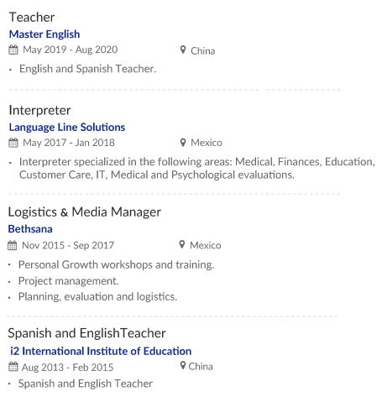The image size is (382, 397).
Task: Click the location pin next to Mexico under Bethsana
Action: coord(182,244)
